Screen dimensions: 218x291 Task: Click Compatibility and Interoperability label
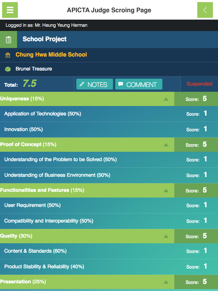click(x=49, y=221)
